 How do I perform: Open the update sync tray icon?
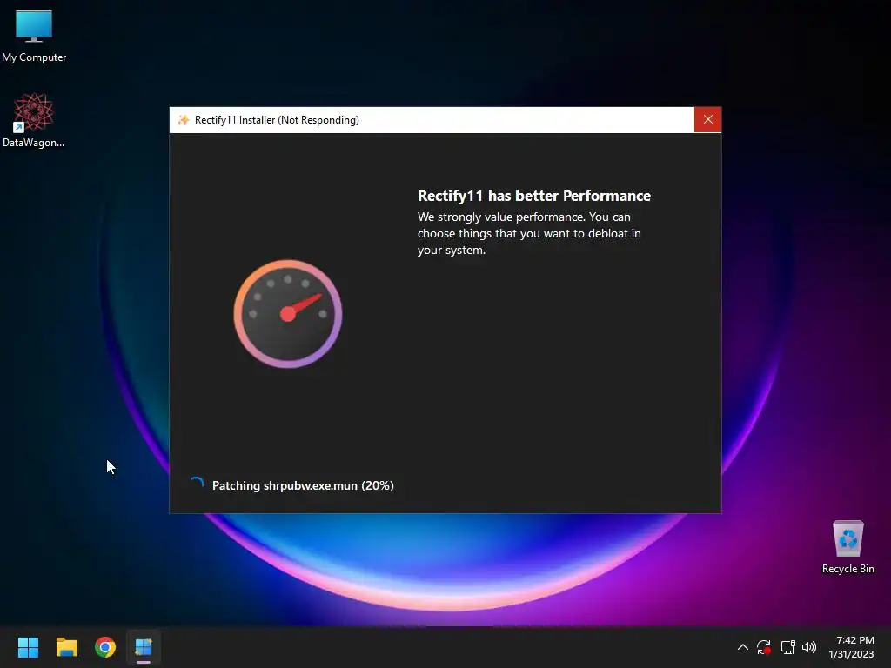click(x=764, y=647)
